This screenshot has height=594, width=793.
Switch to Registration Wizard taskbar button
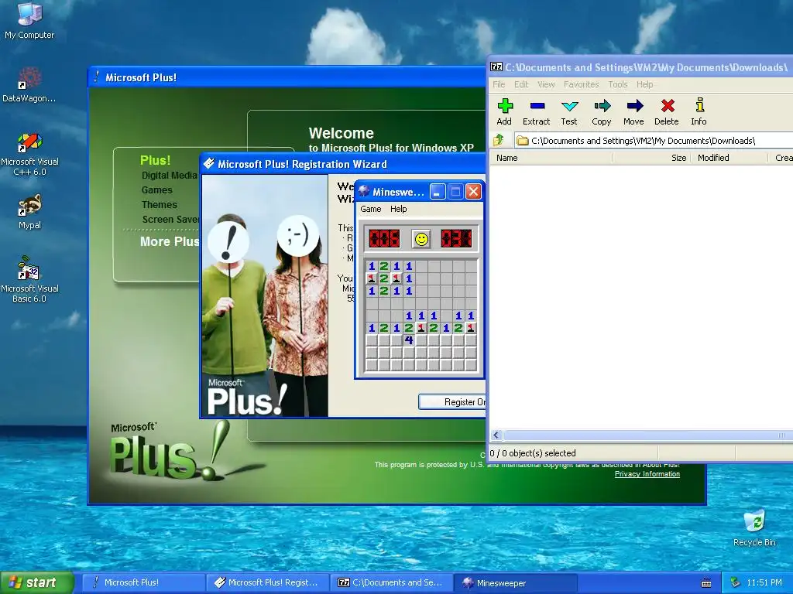coord(267,583)
